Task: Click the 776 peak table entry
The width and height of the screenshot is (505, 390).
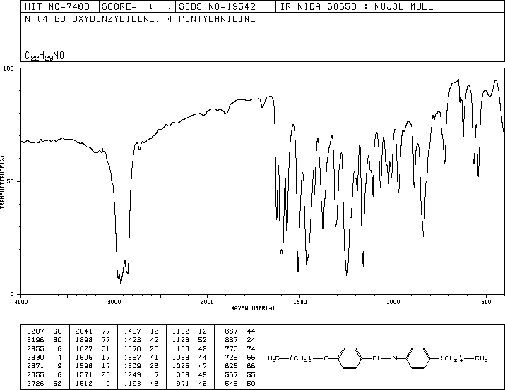Action: point(231,348)
